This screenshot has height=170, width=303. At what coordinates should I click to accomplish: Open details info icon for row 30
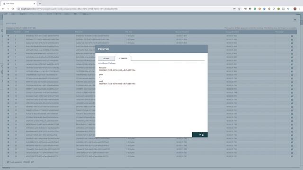point(9,138)
